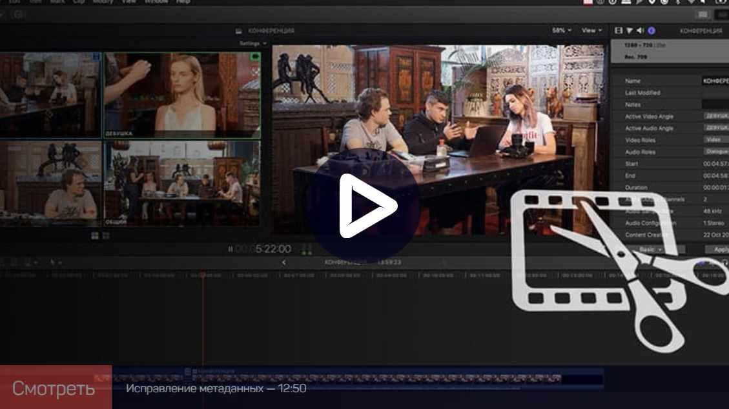Open the video inspector filmstrip icon
The width and height of the screenshot is (729, 409).
(619, 30)
